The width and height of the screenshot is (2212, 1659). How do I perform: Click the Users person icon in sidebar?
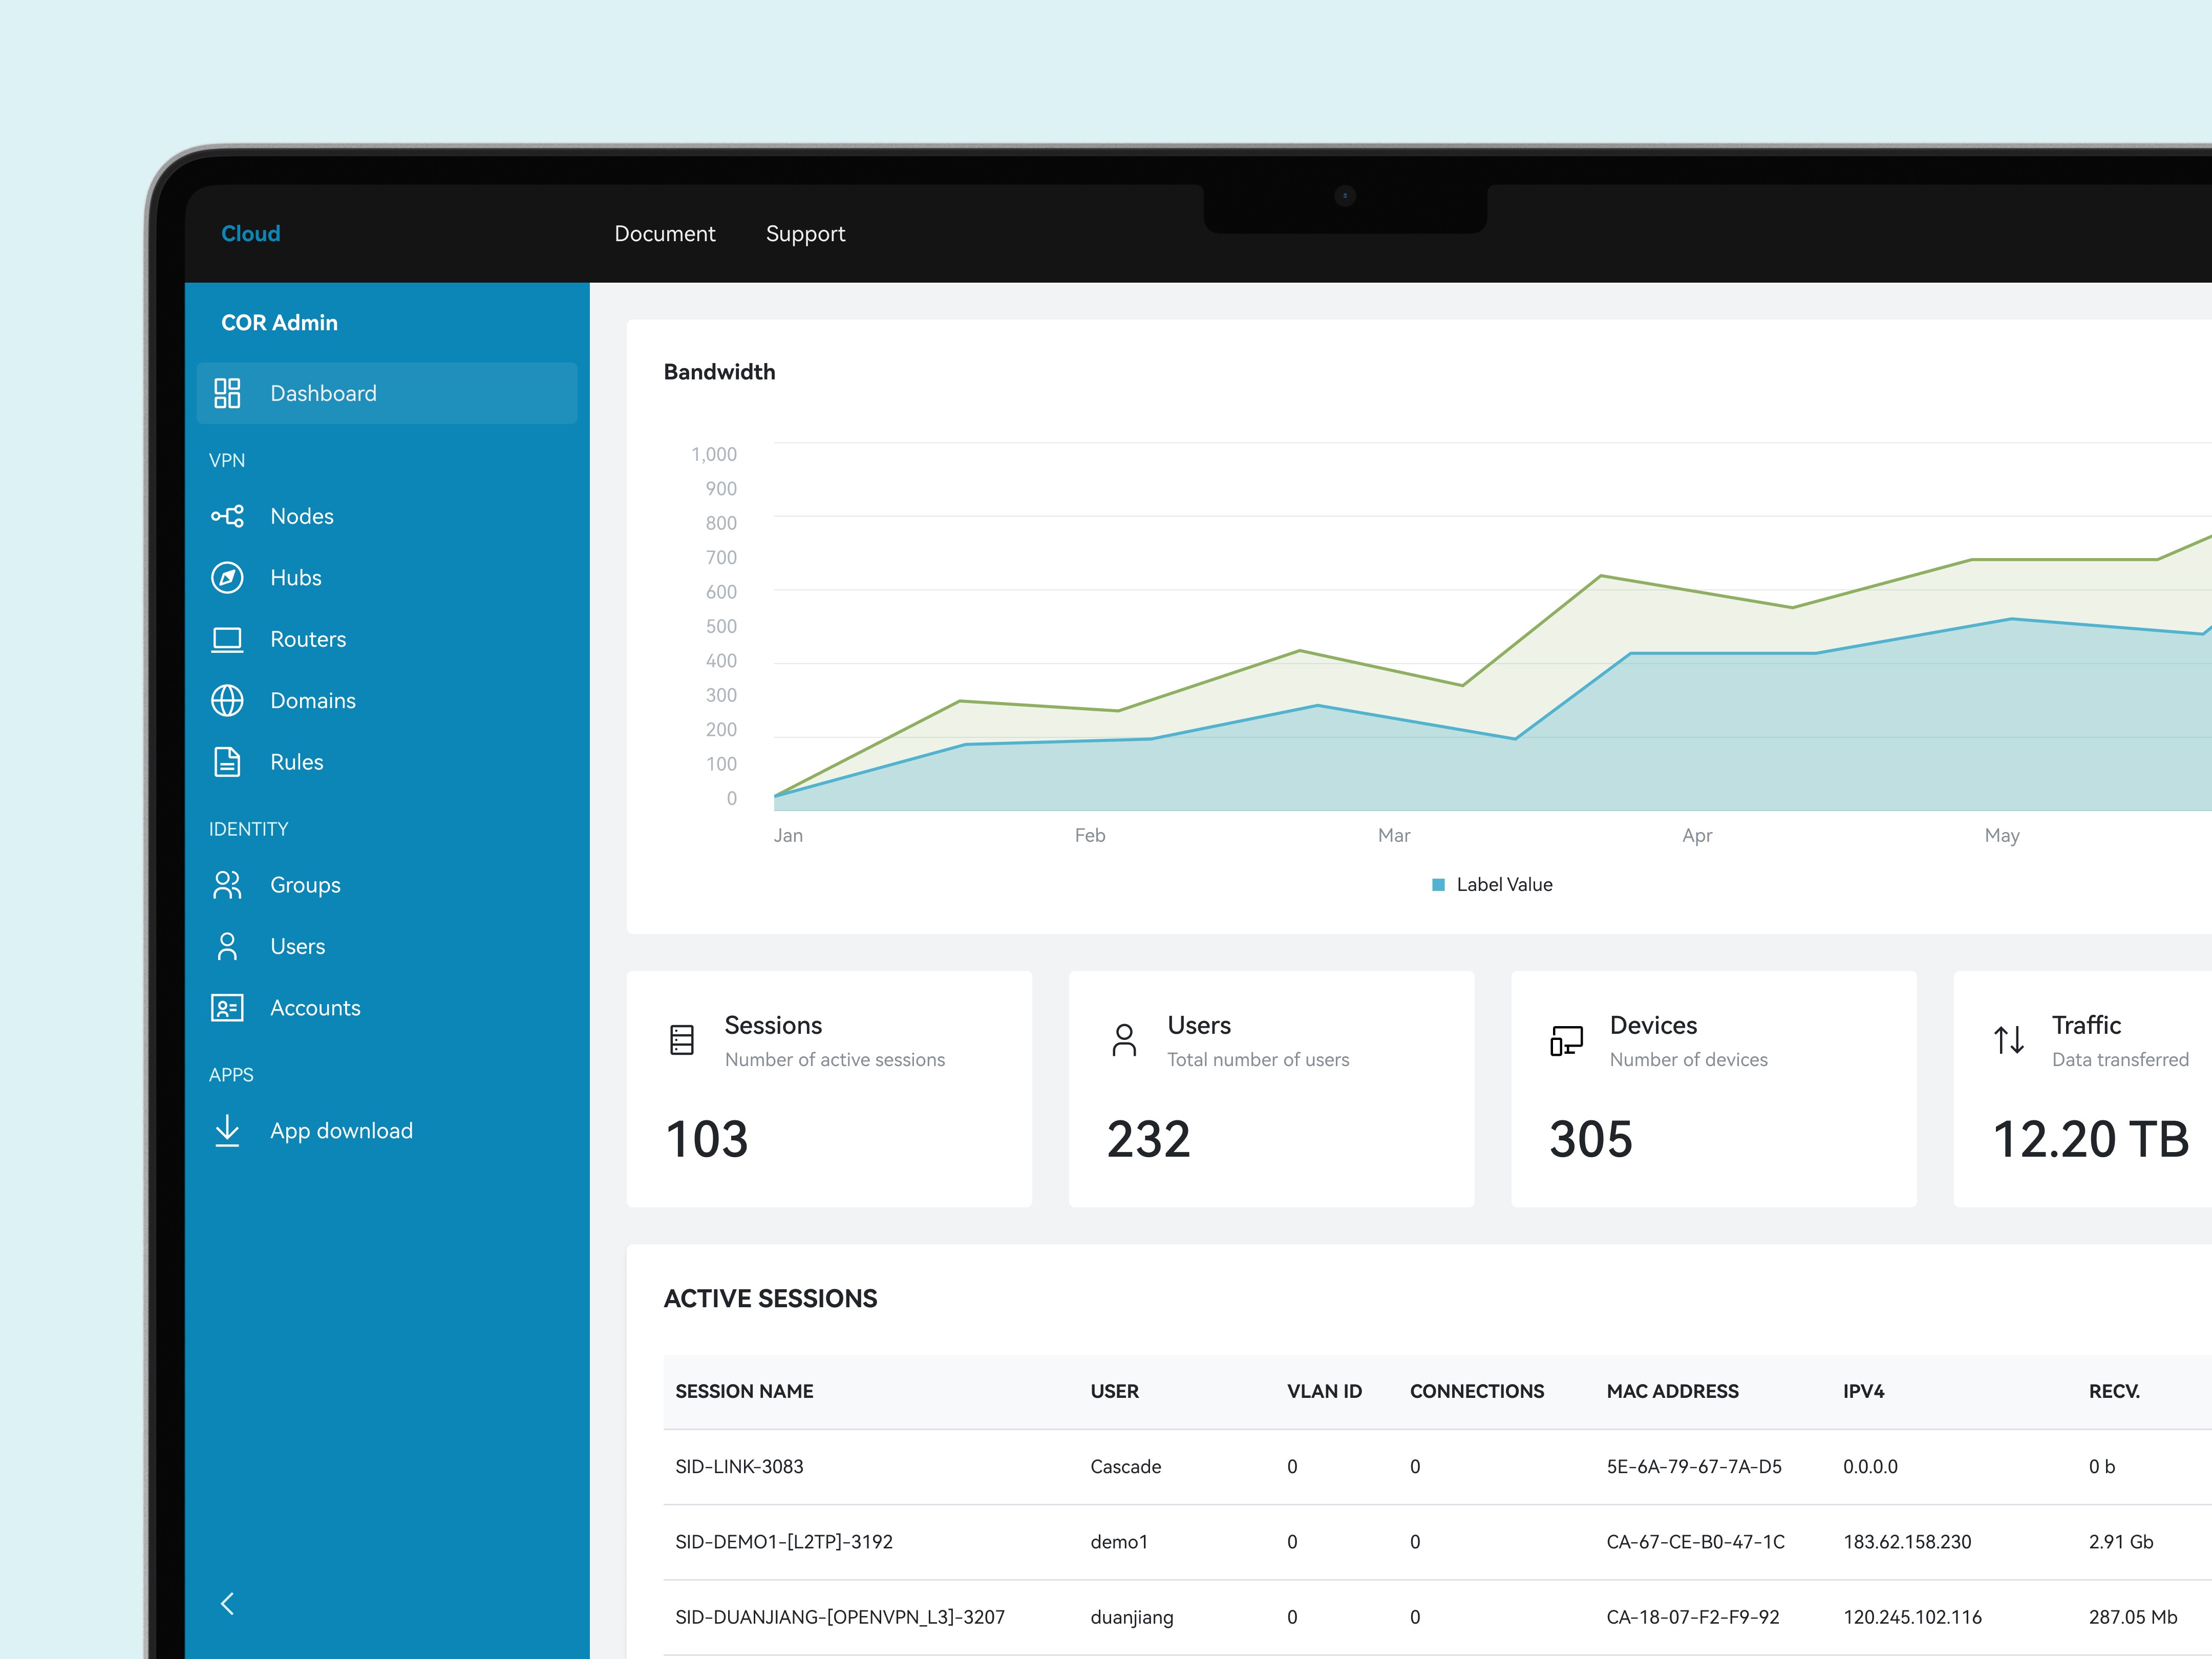(x=227, y=946)
